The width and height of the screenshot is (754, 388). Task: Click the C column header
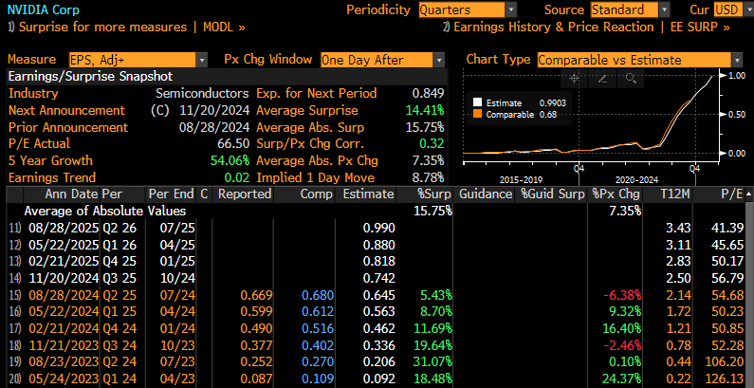tap(204, 194)
